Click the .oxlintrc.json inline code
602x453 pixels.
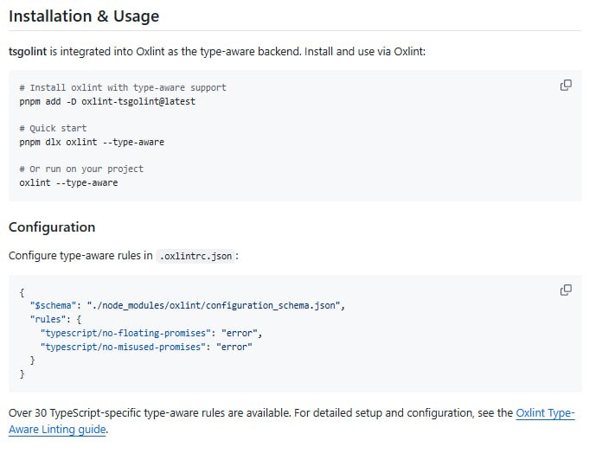click(x=198, y=256)
